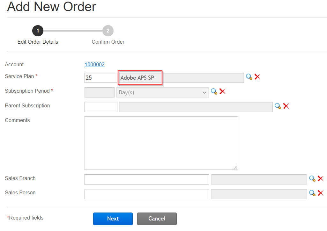Click the Adobe APS SP plan name field
This screenshot has width=327, height=231.
[181, 78]
